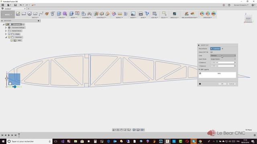
Task: Click the orange freeform Create Form icon
Action: [47, 14]
